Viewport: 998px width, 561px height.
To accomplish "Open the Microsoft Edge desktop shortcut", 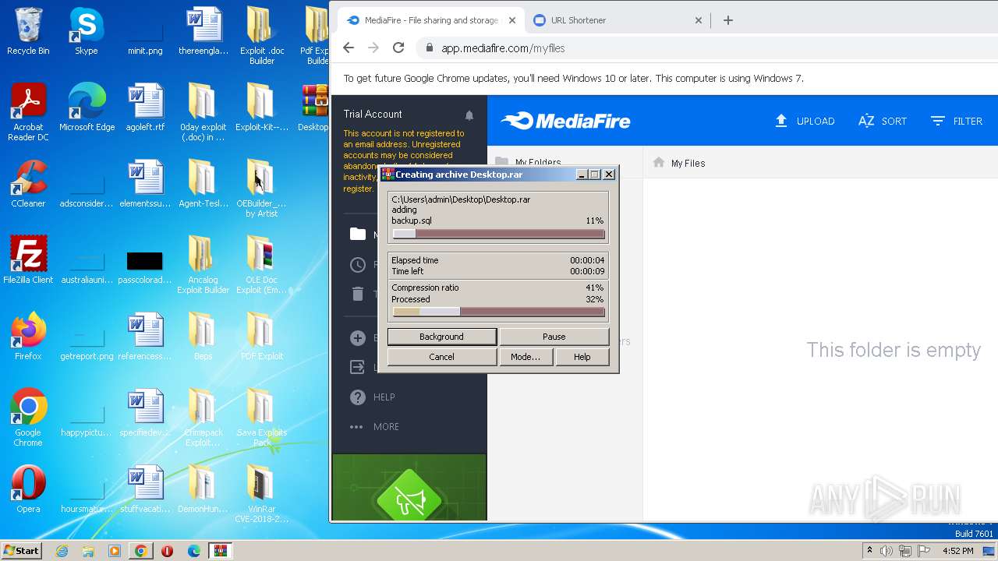I will (x=87, y=108).
